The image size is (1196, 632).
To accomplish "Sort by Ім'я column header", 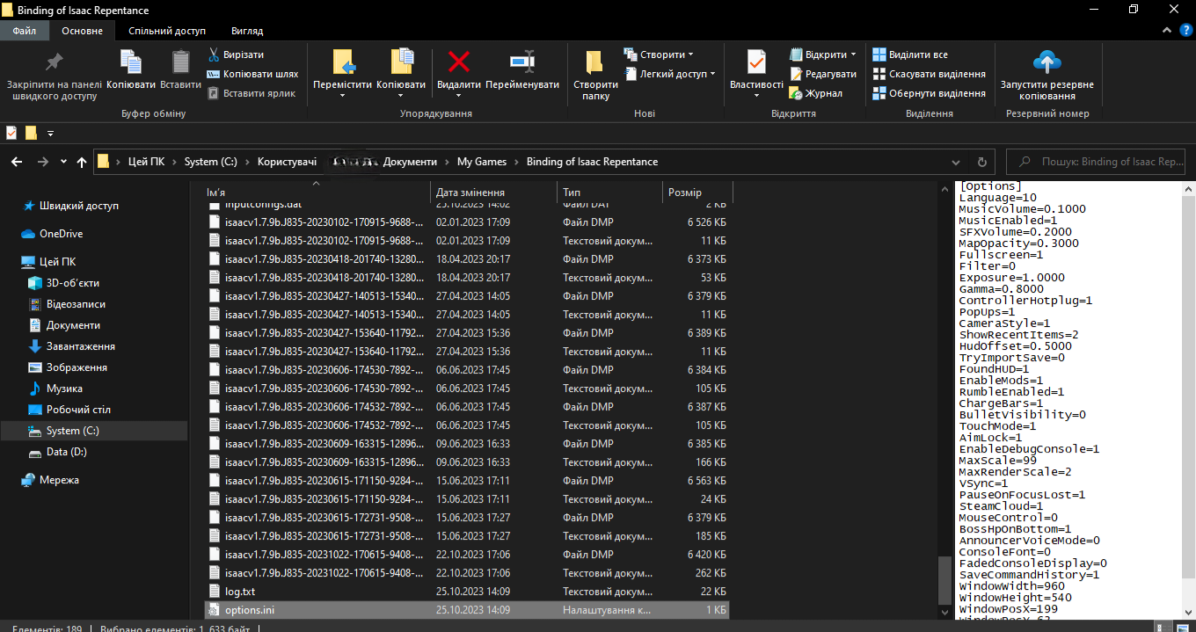I will click(317, 193).
